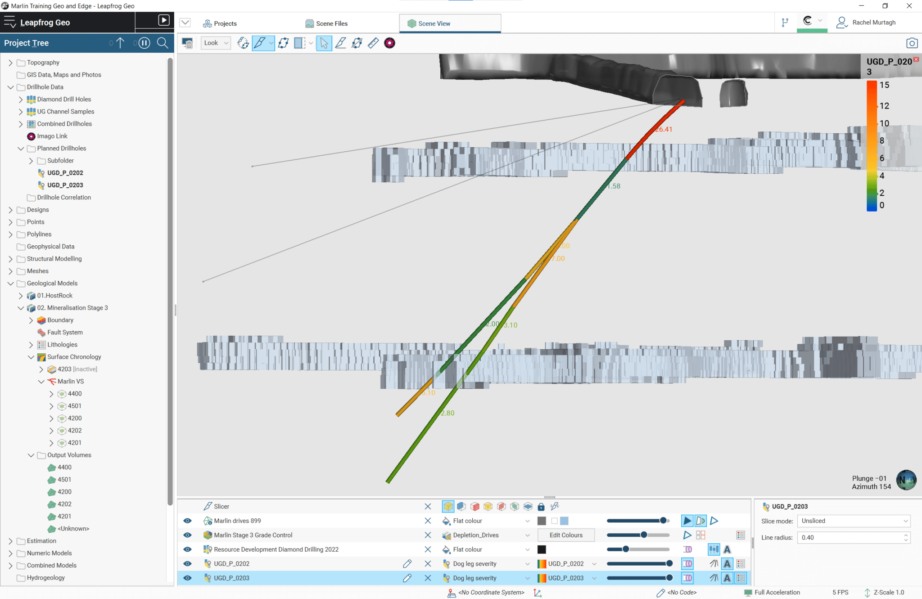
Task: Toggle front faces display for Marlin drives
Action: click(687, 521)
